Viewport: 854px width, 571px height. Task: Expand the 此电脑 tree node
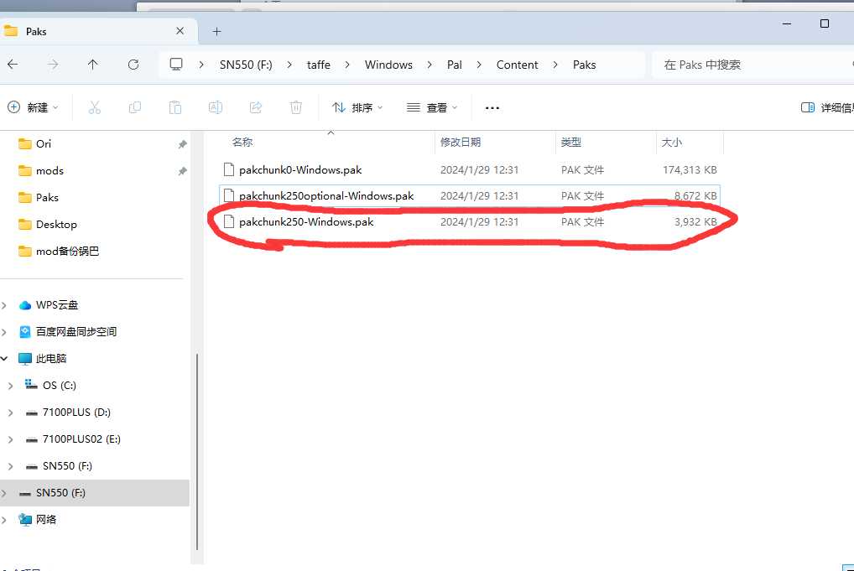4,359
